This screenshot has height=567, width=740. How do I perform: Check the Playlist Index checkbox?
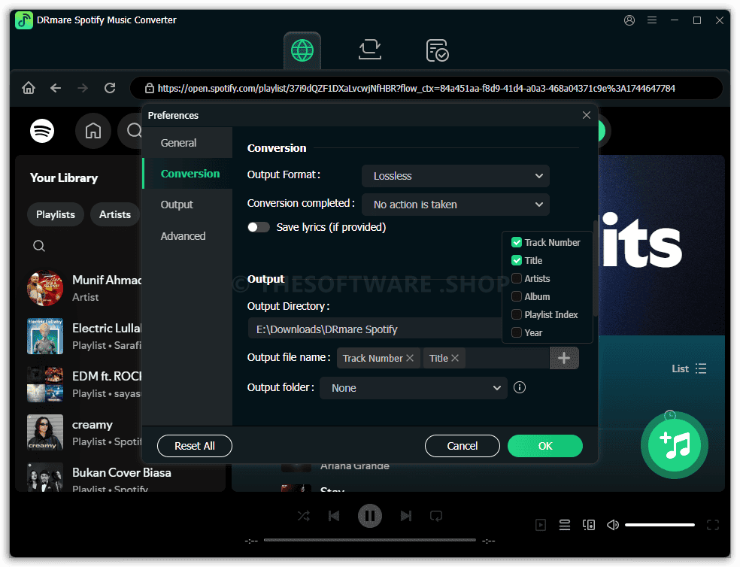pyautogui.click(x=517, y=314)
